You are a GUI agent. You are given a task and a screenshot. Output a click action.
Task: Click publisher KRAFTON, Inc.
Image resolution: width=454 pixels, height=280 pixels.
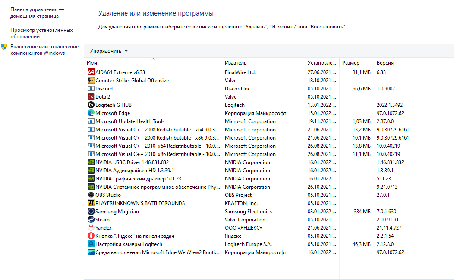point(241,203)
